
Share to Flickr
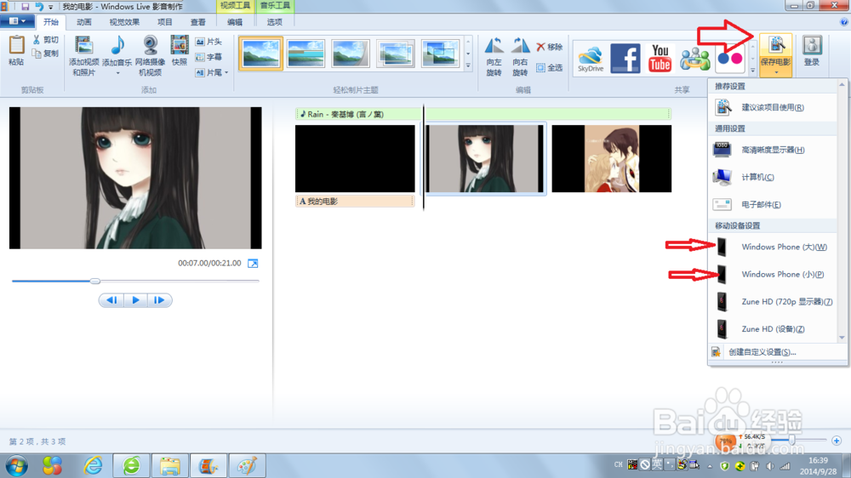[x=730, y=58]
